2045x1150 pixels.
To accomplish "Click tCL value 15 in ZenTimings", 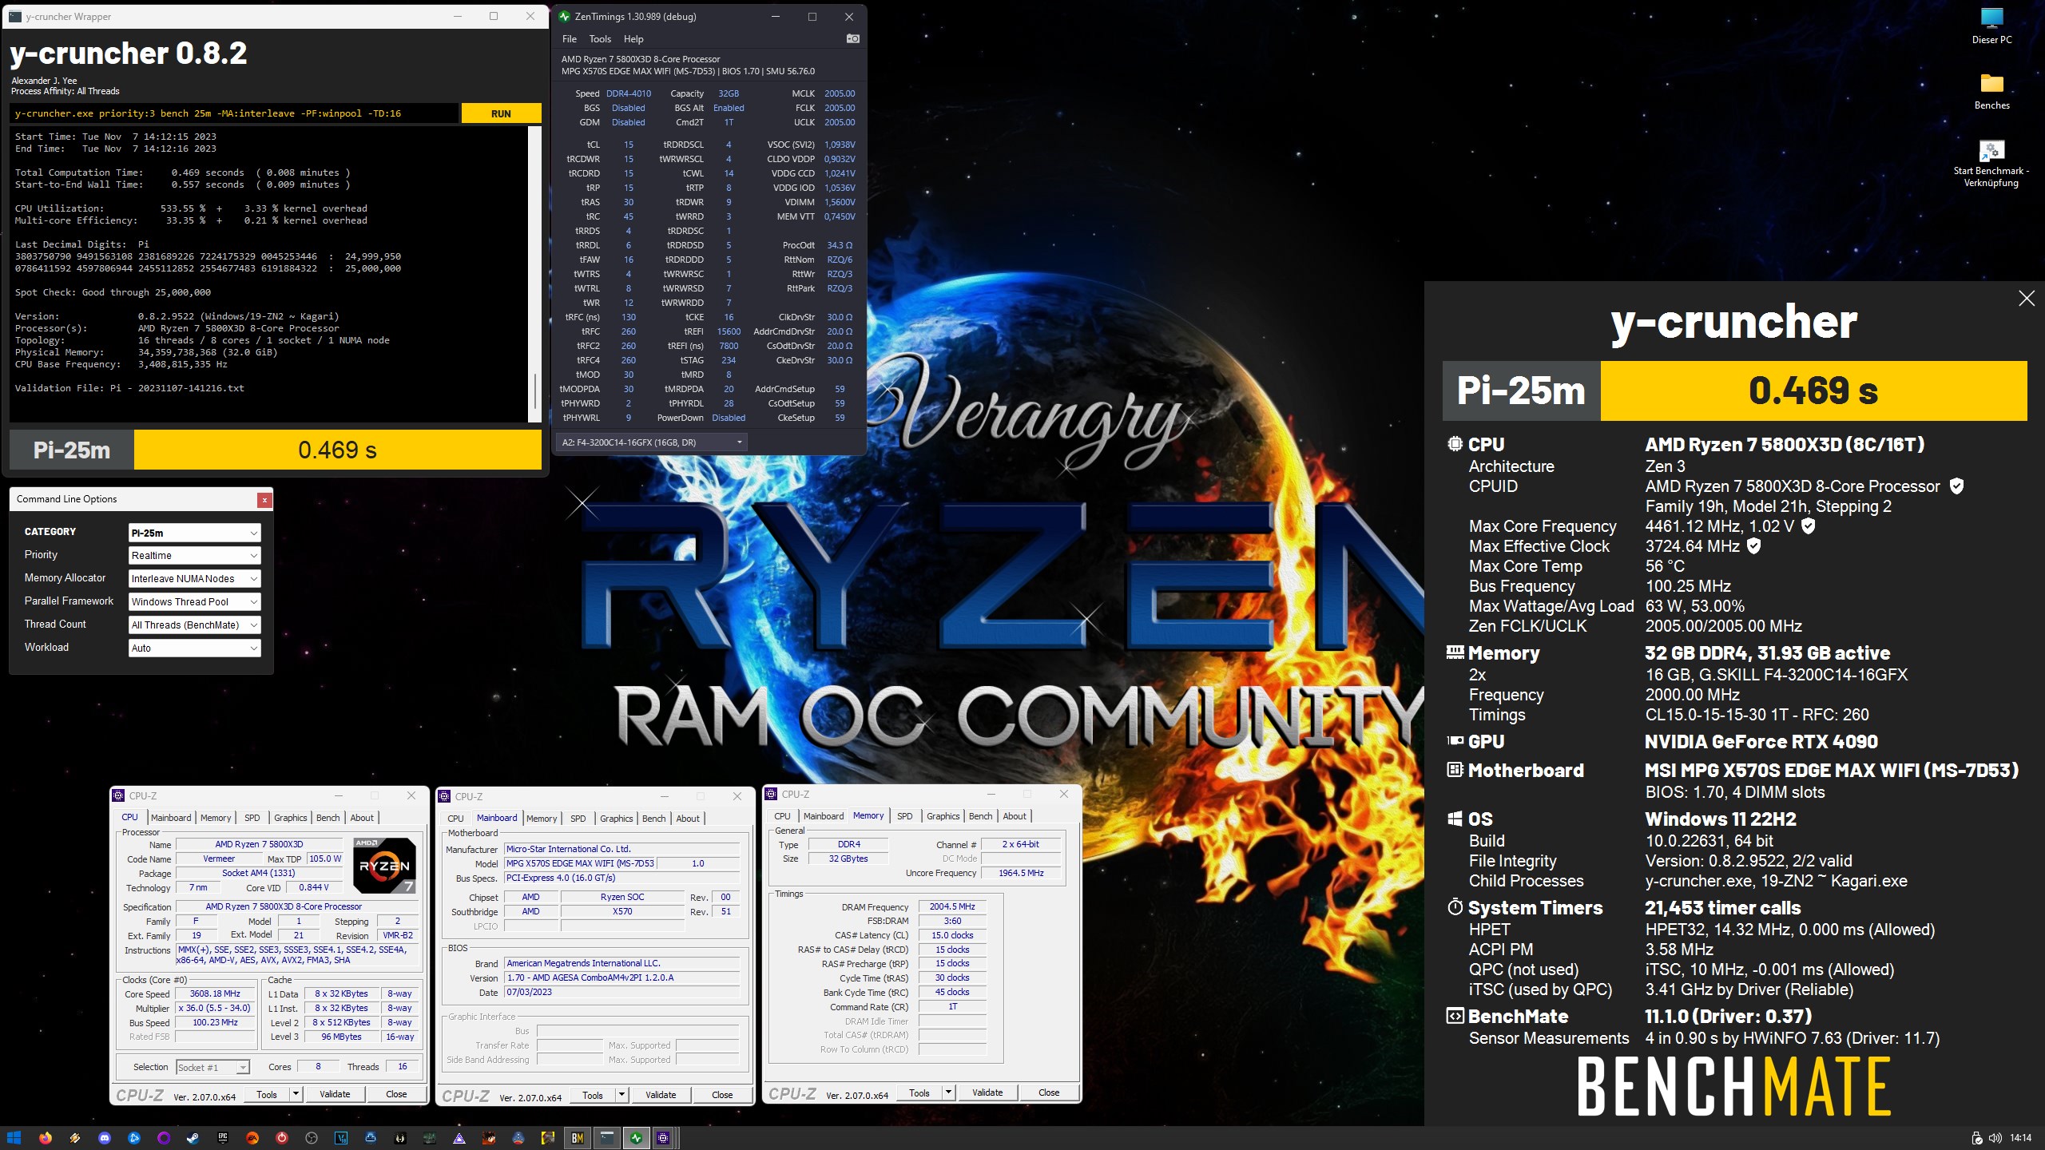I will click(629, 145).
